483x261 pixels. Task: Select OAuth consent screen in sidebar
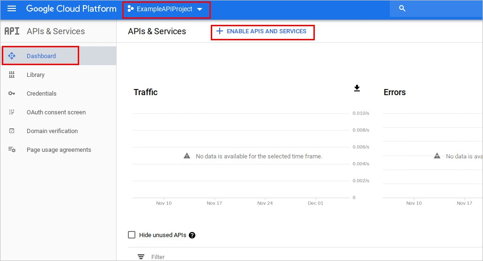pyautogui.click(x=56, y=112)
